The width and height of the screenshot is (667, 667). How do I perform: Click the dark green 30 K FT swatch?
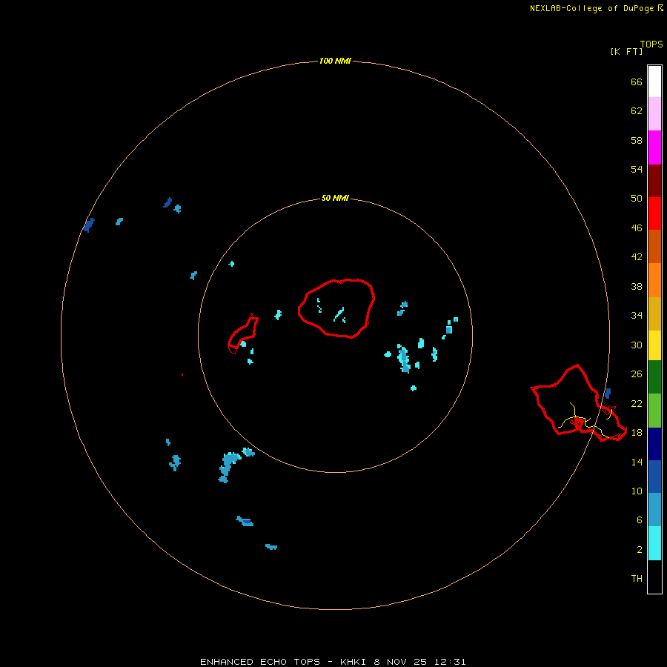click(x=654, y=377)
